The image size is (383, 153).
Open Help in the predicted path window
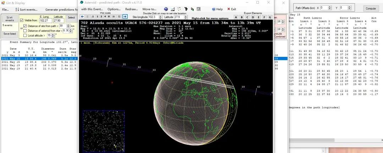click(217, 9)
